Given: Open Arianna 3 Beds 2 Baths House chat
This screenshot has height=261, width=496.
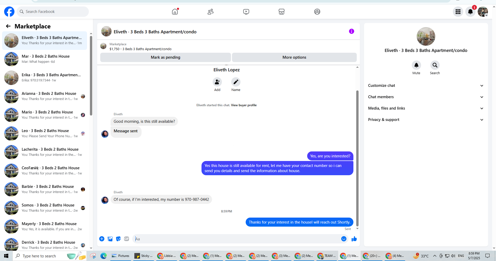Looking at the screenshot, I should [45, 96].
